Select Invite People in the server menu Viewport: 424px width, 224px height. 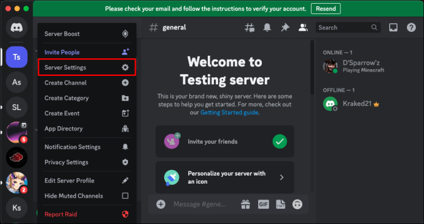[x=87, y=52]
